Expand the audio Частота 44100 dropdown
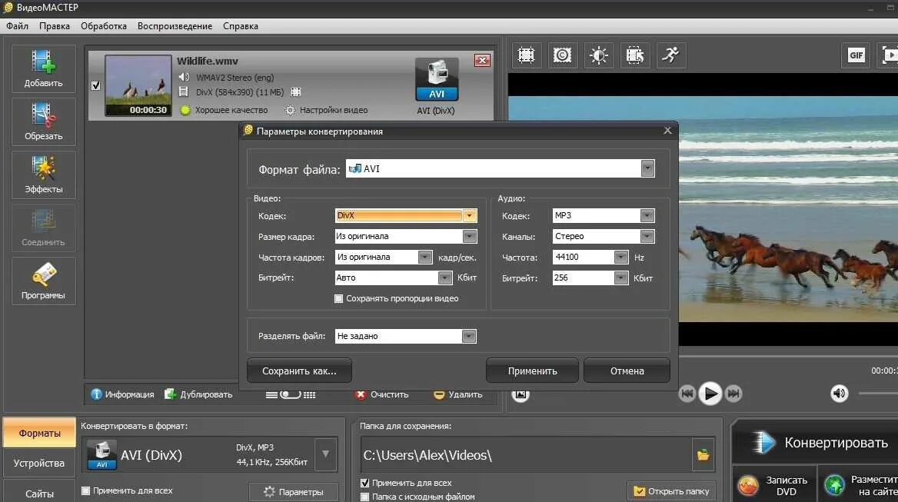Viewport: 898px width, 502px height. click(x=620, y=257)
